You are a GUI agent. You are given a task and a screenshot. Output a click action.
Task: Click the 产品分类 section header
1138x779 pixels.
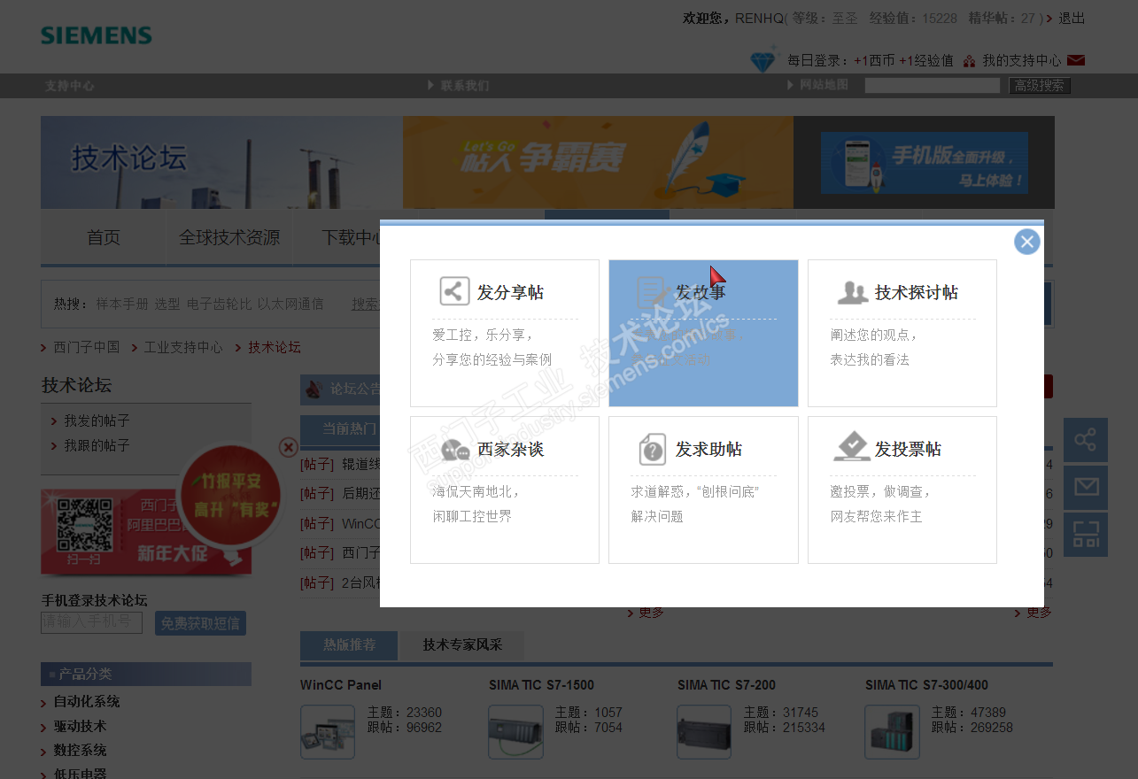coord(146,675)
